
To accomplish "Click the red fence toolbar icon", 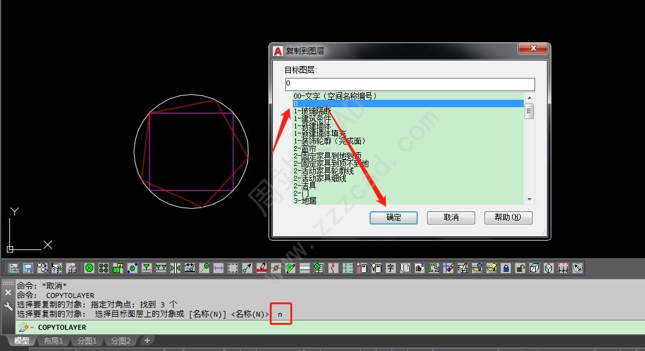I will click(x=563, y=268).
